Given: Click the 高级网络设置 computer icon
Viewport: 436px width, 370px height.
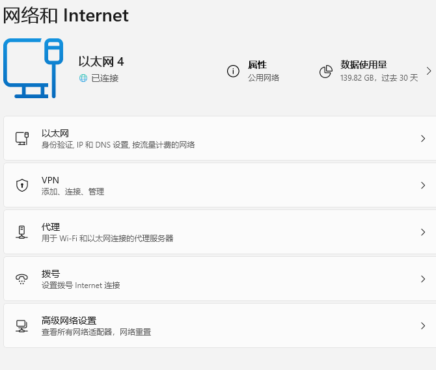Looking at the screenshot, I should click(x=22, y=326).
